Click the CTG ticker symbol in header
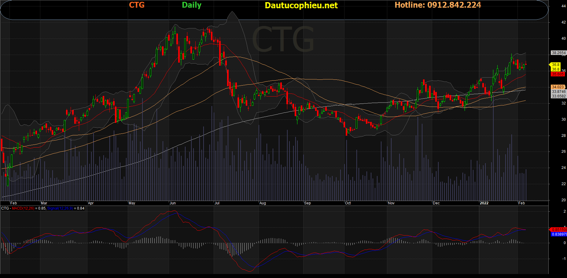This screenshot has width=567, height=278. coord(137,5)
